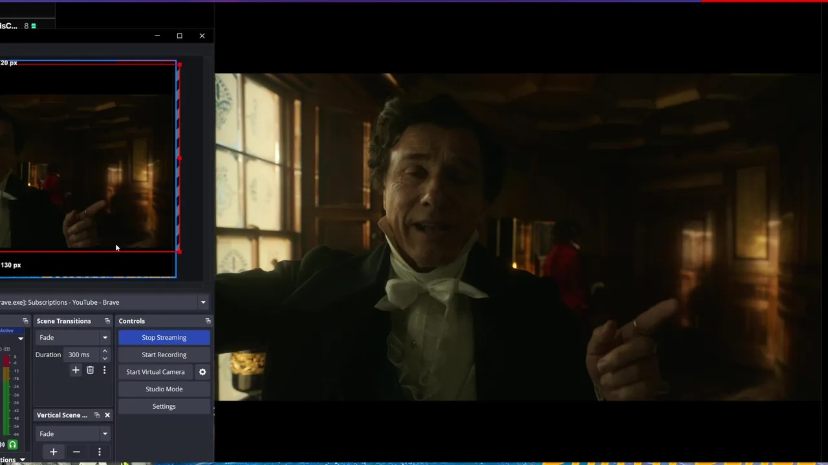Click the film video in player

point(517,237)
